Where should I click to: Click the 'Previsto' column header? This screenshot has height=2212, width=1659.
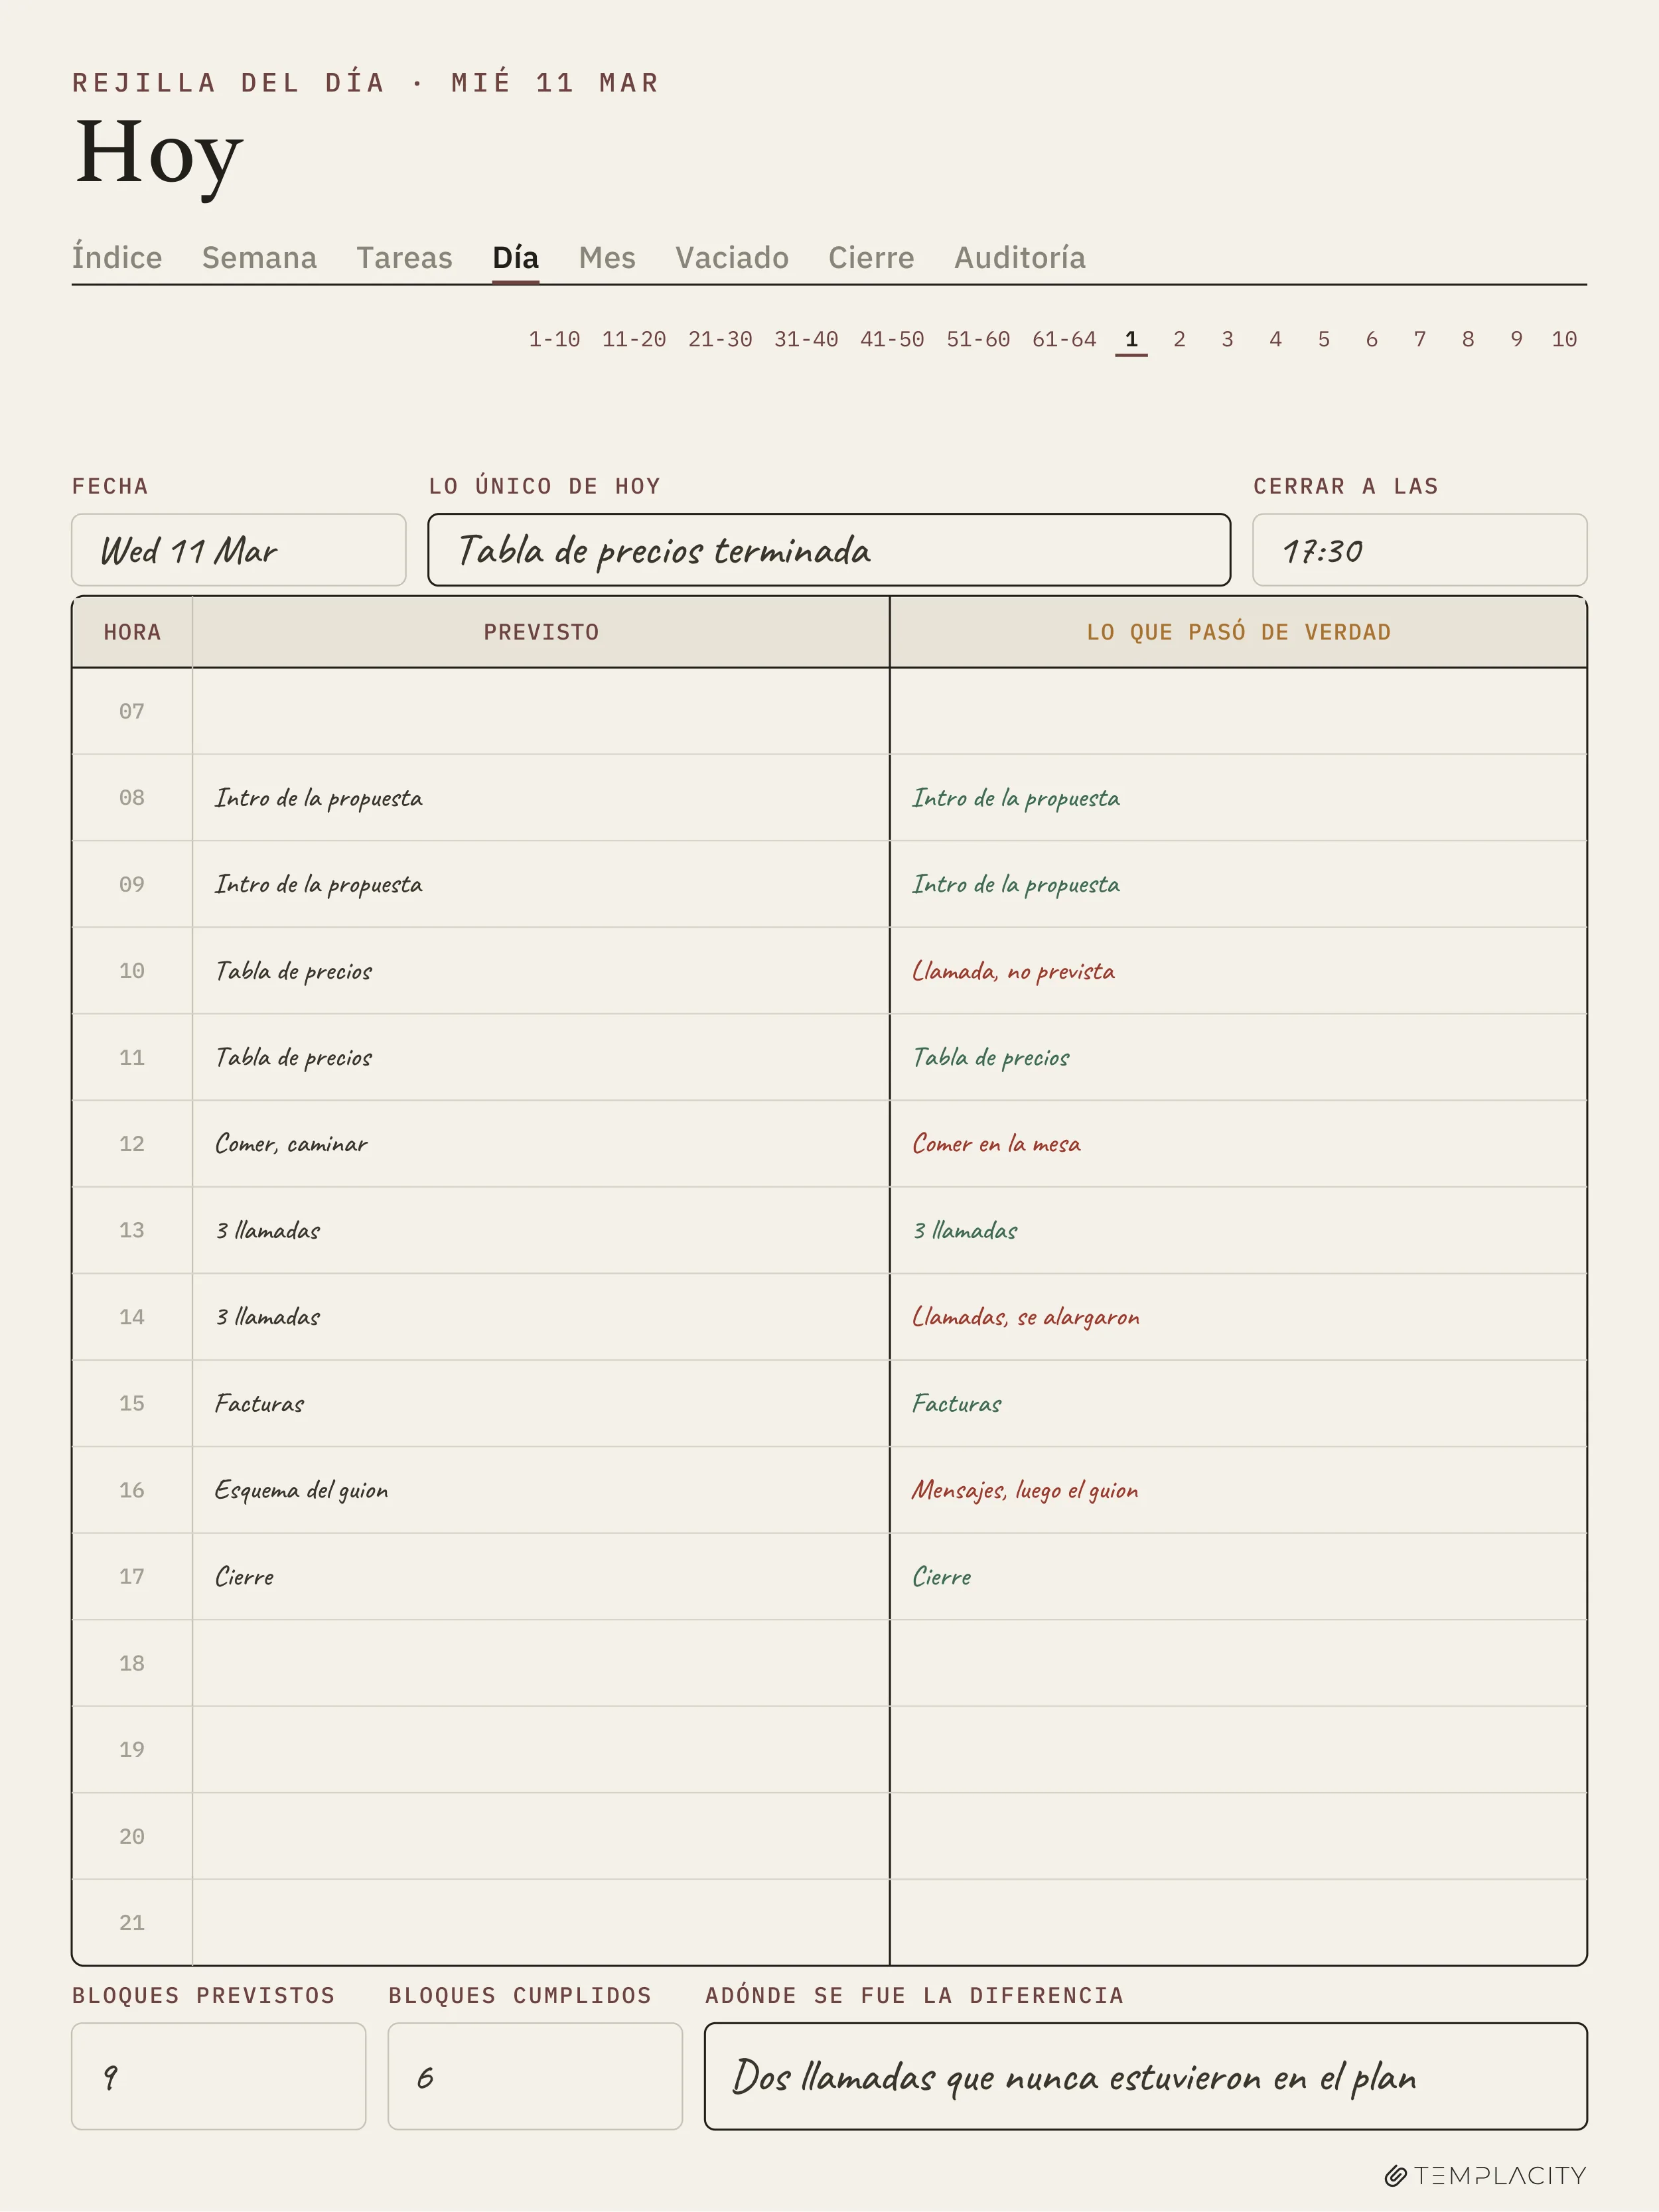click(541, 632)
